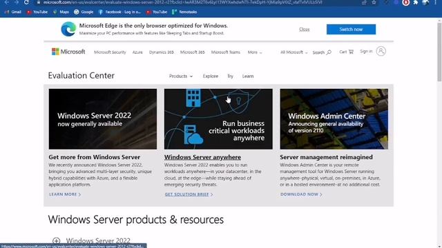Open the Facebook - Log in bookmark
The image size is (442, 248).
click(119, 12)
